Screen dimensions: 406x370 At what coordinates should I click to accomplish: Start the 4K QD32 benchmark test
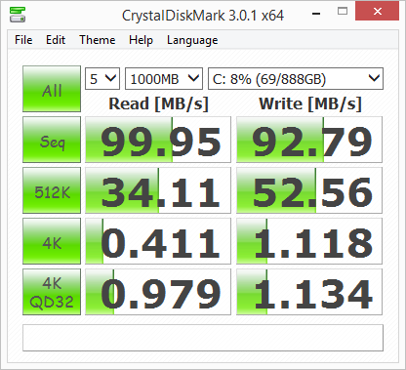[x=52, y=292]
